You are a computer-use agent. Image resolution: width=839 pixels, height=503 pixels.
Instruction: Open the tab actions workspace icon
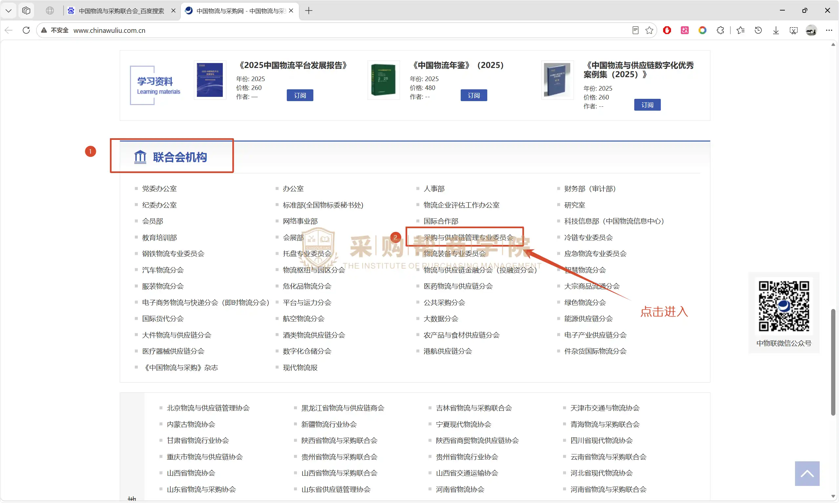[x=26, y=11]
